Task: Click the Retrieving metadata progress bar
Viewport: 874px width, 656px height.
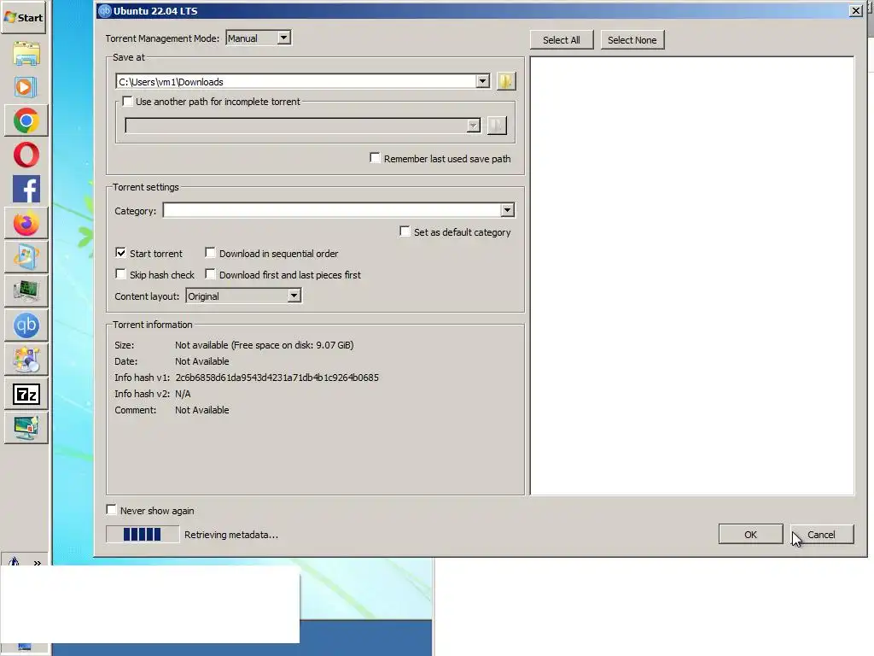Action: 143,535
